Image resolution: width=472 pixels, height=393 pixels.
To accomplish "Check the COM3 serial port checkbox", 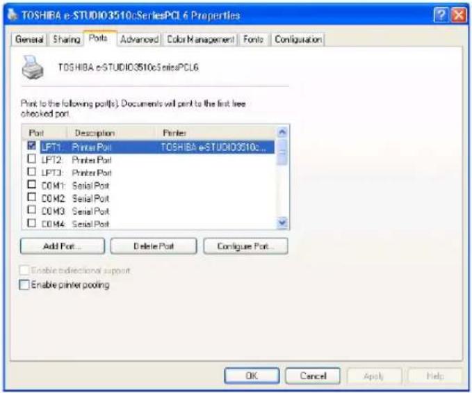I will 31,210.
